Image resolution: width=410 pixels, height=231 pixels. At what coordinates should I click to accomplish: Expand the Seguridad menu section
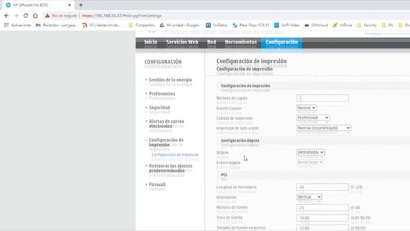(x=158, y=108)
